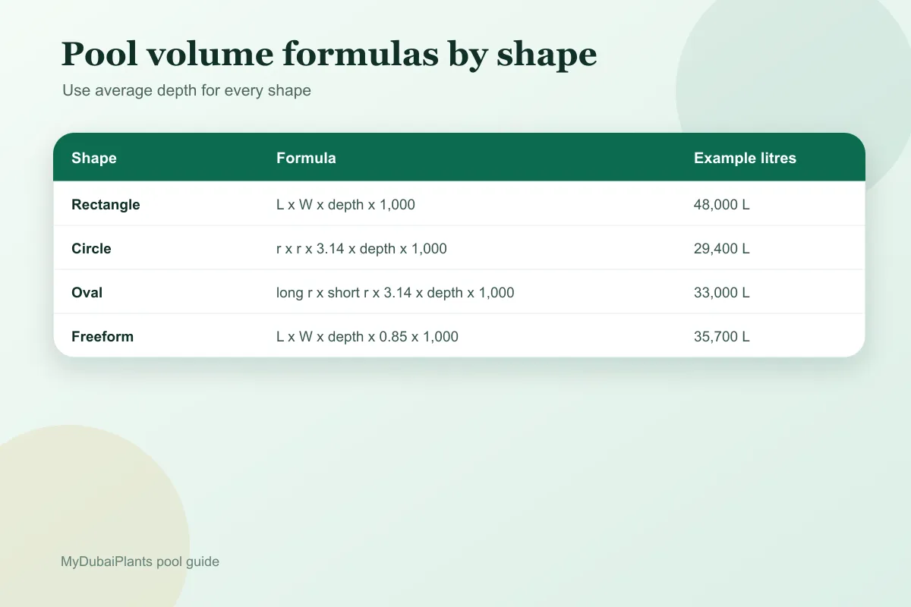Click the 'long r x short r' Oval formula

pos(395,292)
